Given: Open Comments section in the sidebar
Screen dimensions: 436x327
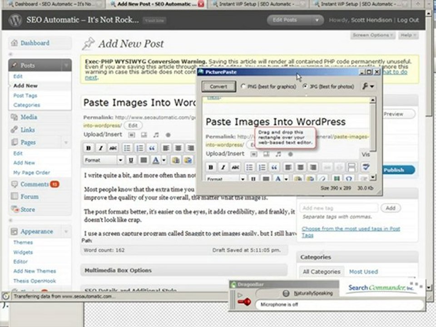Looking at the screenshot, I should coord(35,184).
